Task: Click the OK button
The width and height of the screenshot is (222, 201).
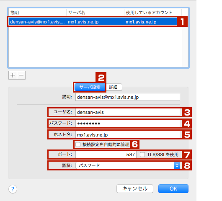Action: pos(173,188)
